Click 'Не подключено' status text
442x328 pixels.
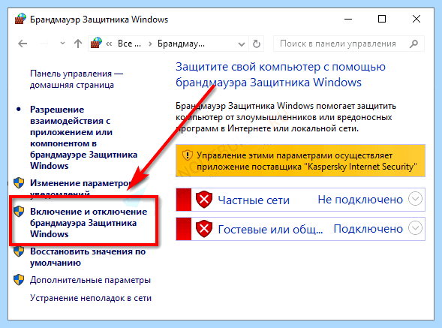pos(360,200)
